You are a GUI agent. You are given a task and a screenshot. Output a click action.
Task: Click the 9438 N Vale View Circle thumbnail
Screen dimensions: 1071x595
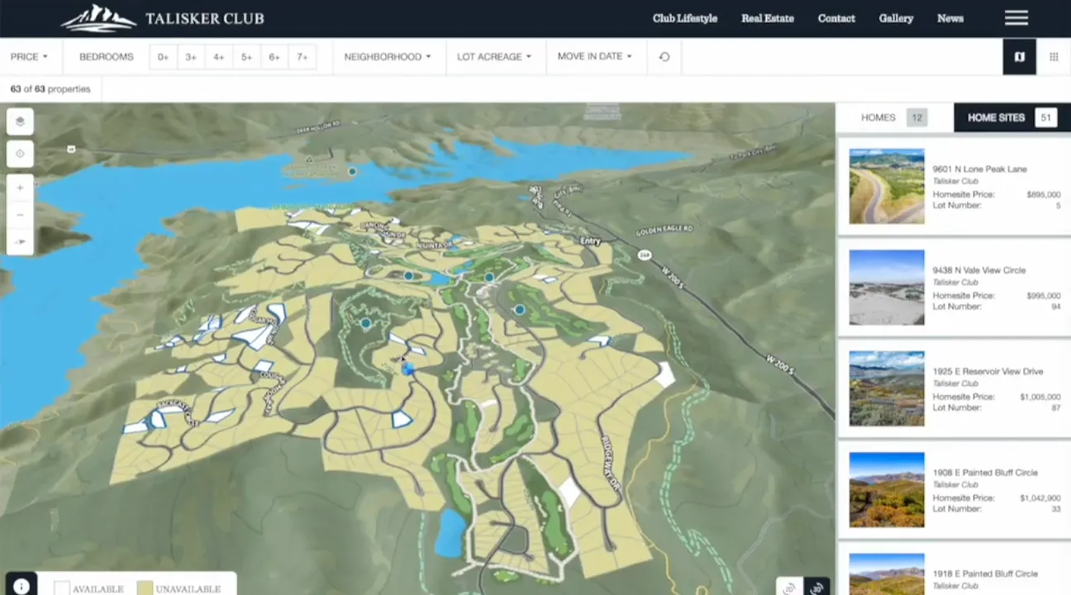887,288
